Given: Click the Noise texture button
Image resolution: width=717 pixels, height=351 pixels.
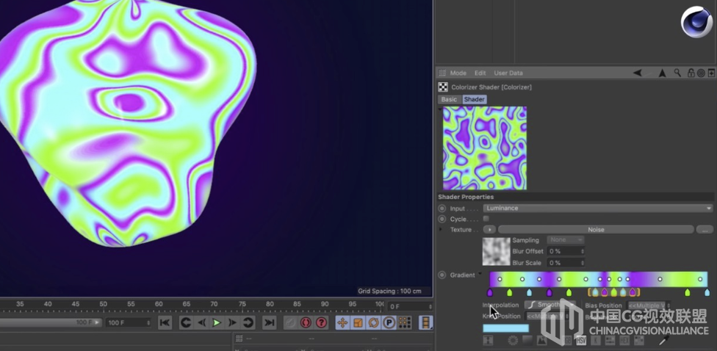Looking at the screenshot, I should pyautogui.click(x=596, y=229).
